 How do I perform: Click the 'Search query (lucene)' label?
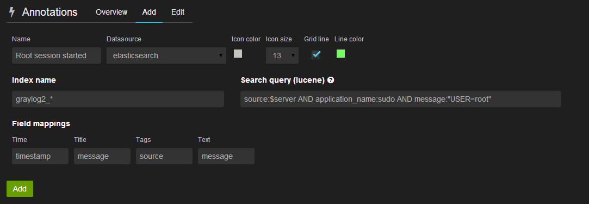pyautogui.click(x=282, y=80)
